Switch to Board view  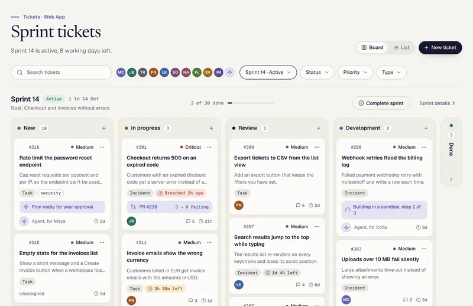pos(372,48)
